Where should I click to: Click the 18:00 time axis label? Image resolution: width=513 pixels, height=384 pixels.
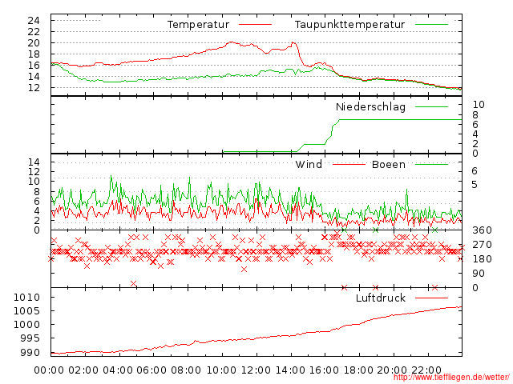pyautogui.click(x=358, y=370)
